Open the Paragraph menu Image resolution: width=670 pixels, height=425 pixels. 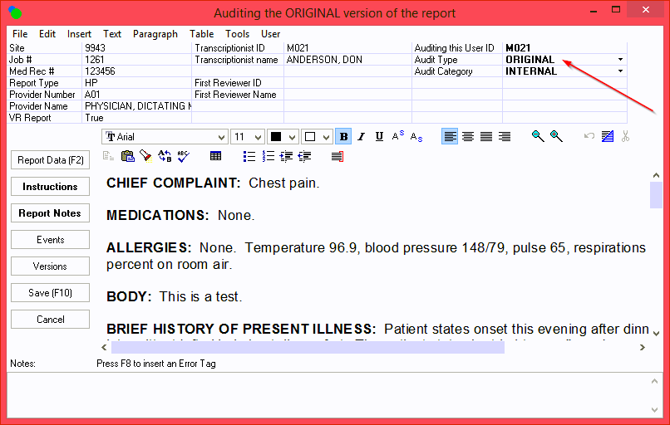coord(155,34)
